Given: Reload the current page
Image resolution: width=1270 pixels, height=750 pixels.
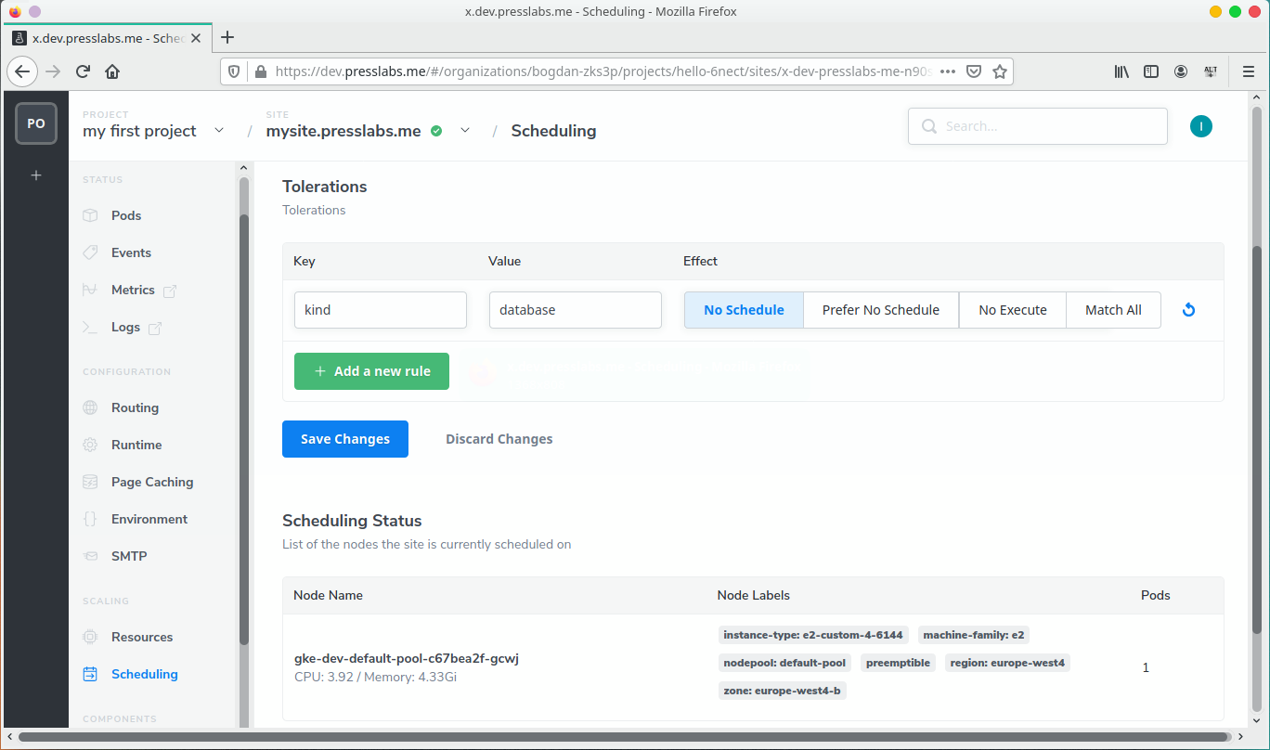Looking at the screenshot, I should pos(83,71).
